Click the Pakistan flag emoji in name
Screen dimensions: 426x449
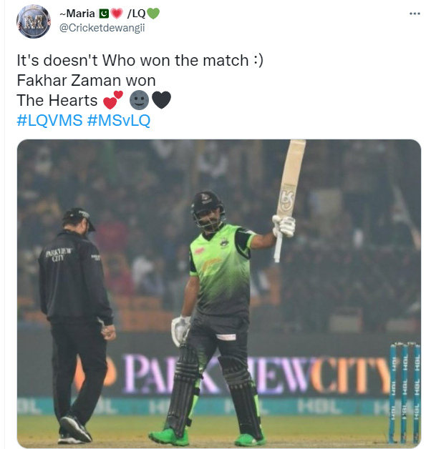[104, 14]
